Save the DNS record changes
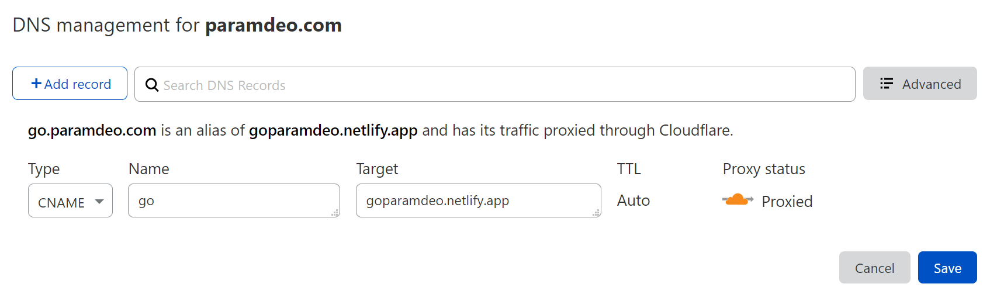Image resolution: width=990 pixels, height=294 pixels. pos(947,268)
